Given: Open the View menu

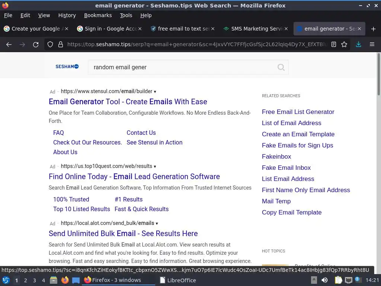Looking at the screenshot, I should (44, 15).
